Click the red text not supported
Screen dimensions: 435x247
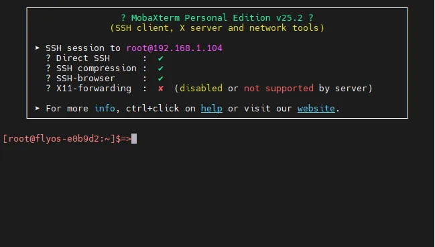click(x=279, y=89)
